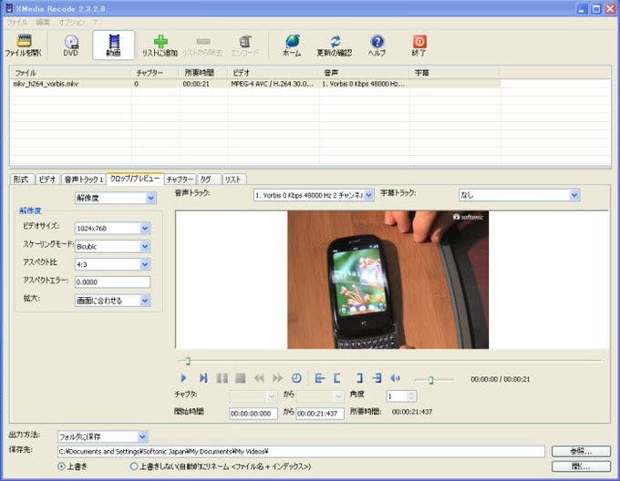Set end point with right bracket icon
620x481 pixels.
[x=359, y=378]
